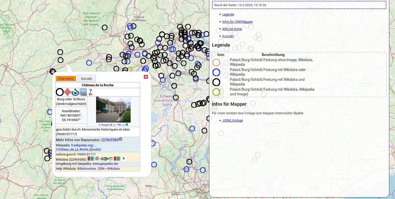Click the red diamond target icon in popup
This screenshot has height=199, width=395.
click(68, 92)
